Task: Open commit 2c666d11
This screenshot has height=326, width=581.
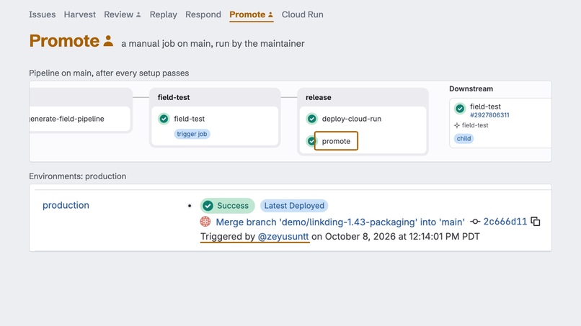Action: [x=505, y=221]
